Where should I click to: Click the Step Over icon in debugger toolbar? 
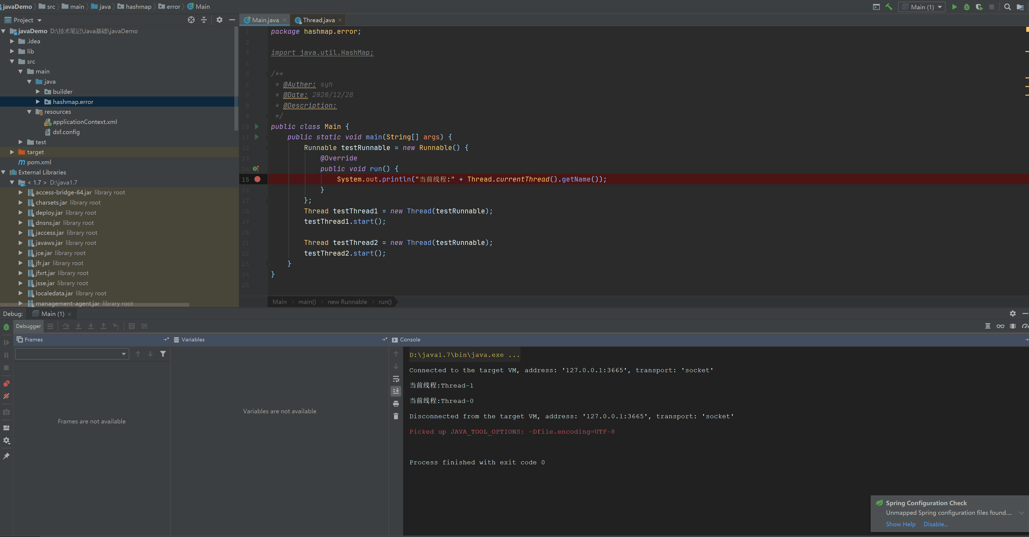pos(66,326)
